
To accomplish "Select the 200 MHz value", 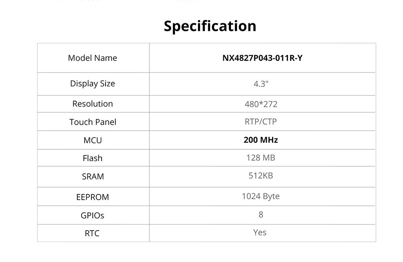I will [x=261, y=140].
